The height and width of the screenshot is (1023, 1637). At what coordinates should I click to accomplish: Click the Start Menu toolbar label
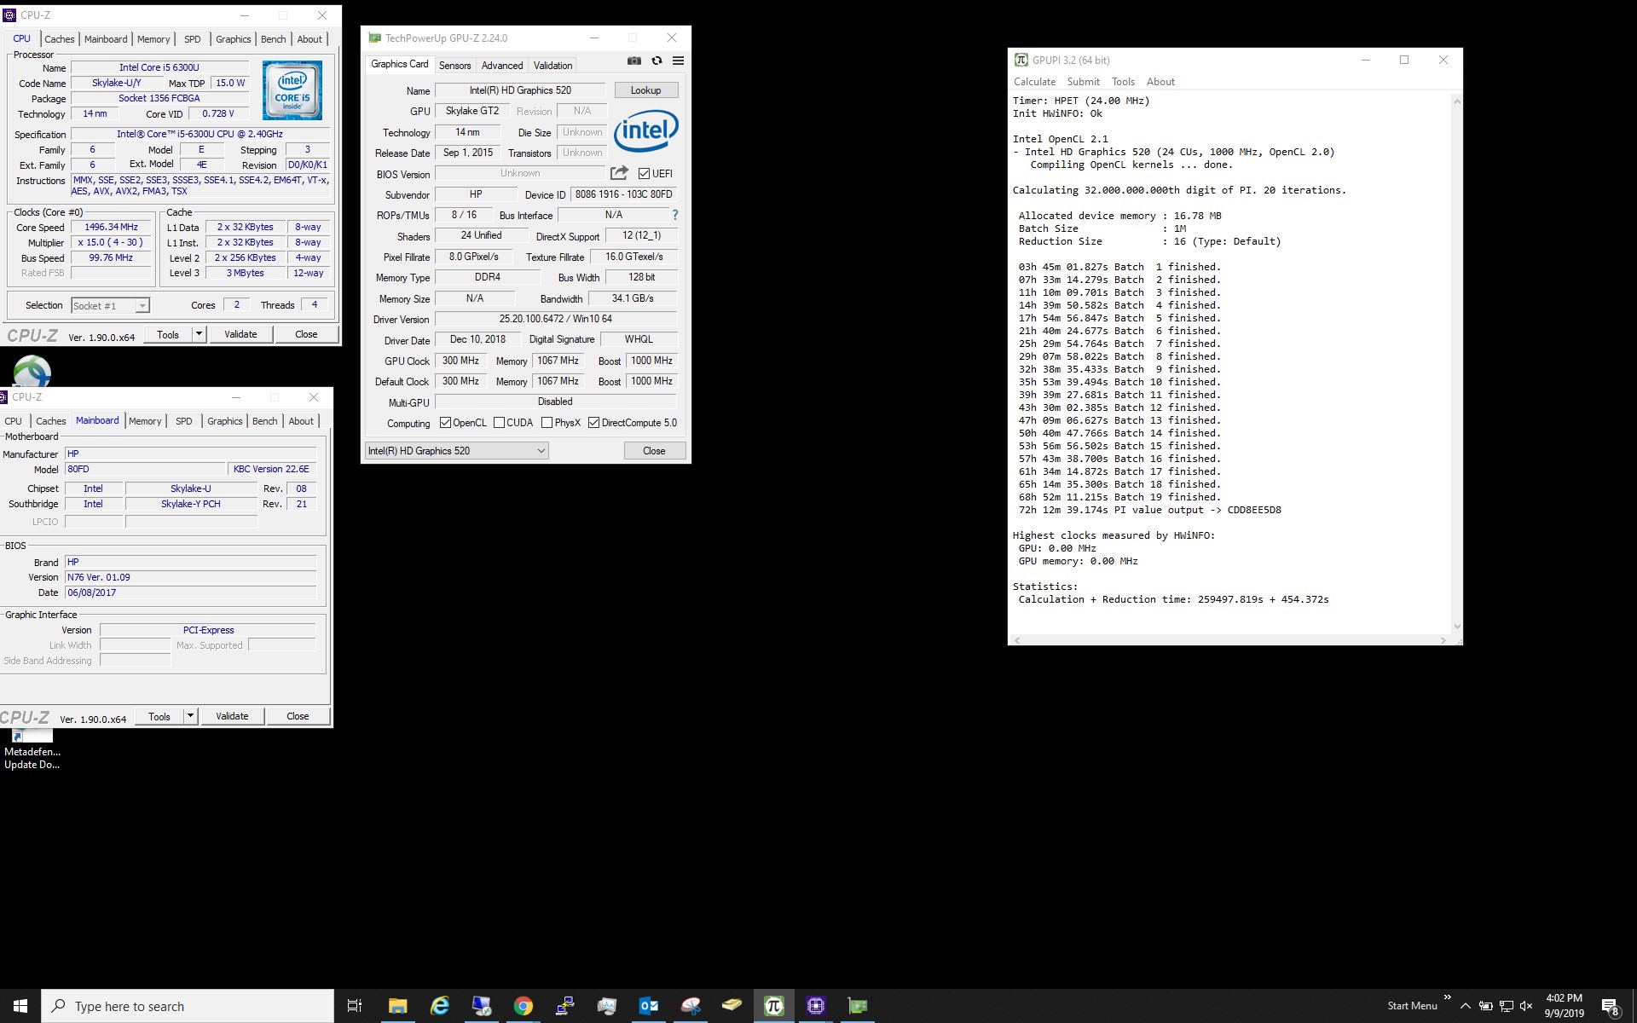point(1412,1006)
